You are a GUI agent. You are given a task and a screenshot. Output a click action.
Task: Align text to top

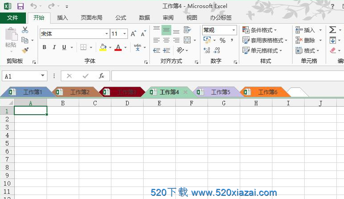[157, 29]
